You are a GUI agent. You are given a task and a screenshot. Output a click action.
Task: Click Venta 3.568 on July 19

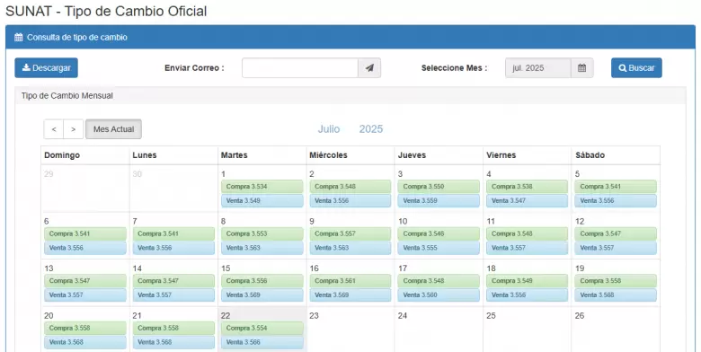point(616,295)
